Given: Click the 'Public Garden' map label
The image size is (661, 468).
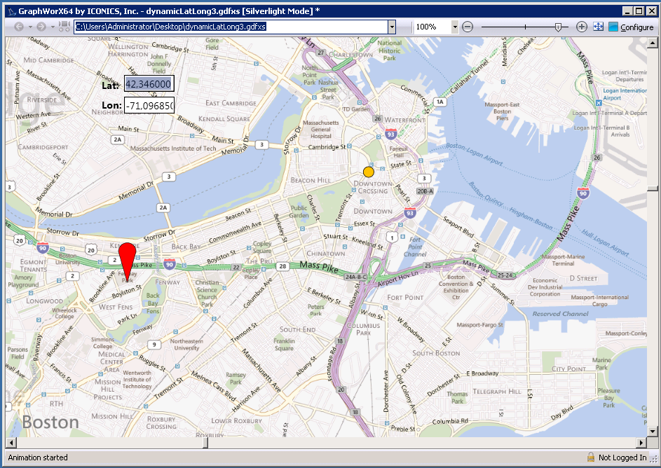Looking at the screenshot, I should click(x=299, y=212).
